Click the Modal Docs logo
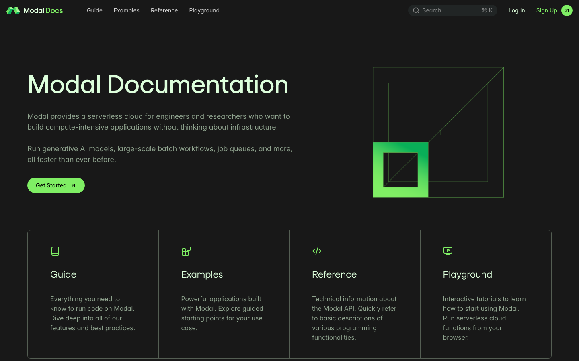Viewport: 579px width, 361px height. 35,10
